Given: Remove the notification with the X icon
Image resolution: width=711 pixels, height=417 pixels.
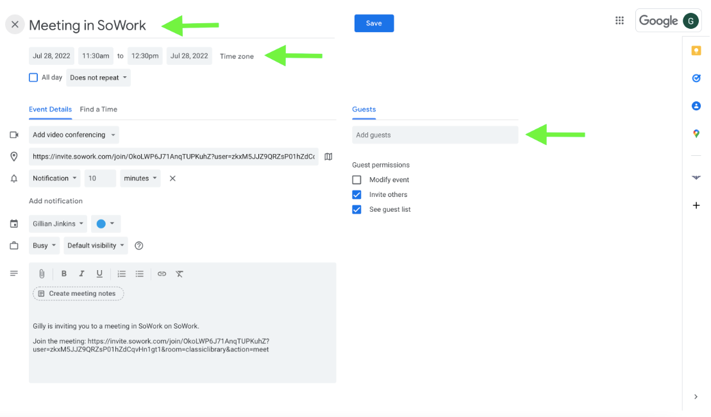Looking at the screenshot, I should (172, 178).
